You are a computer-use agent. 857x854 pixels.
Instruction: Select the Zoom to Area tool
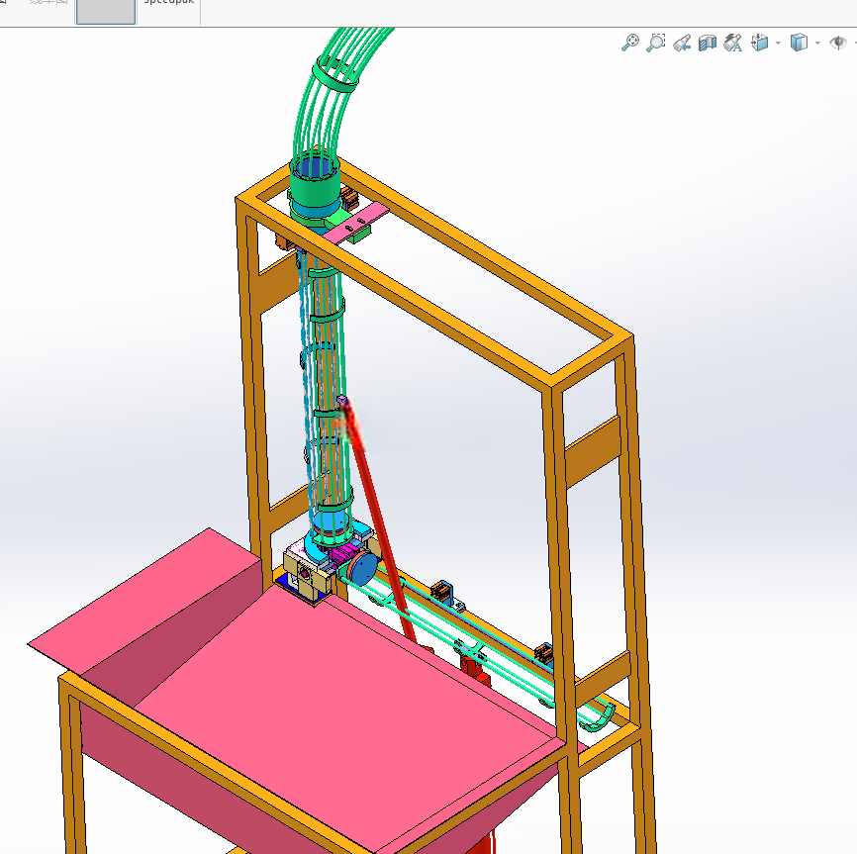tap(656, 43)
